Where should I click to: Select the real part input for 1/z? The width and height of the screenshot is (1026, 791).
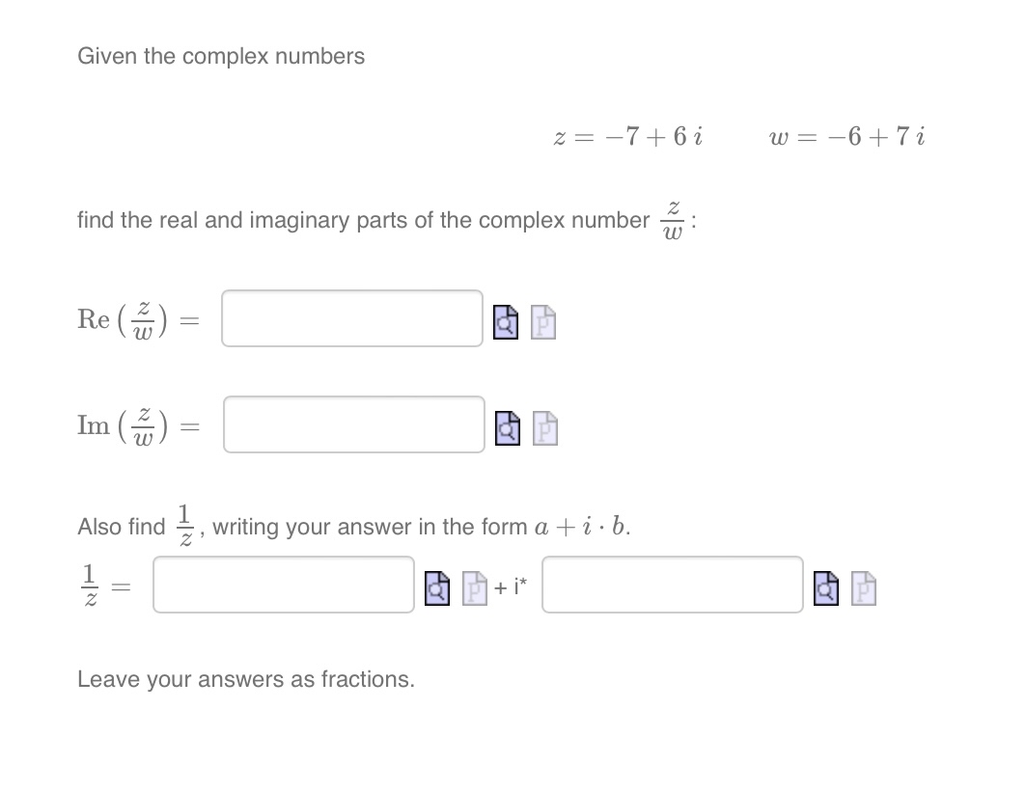pyautogui.click(x=283, y=585)
